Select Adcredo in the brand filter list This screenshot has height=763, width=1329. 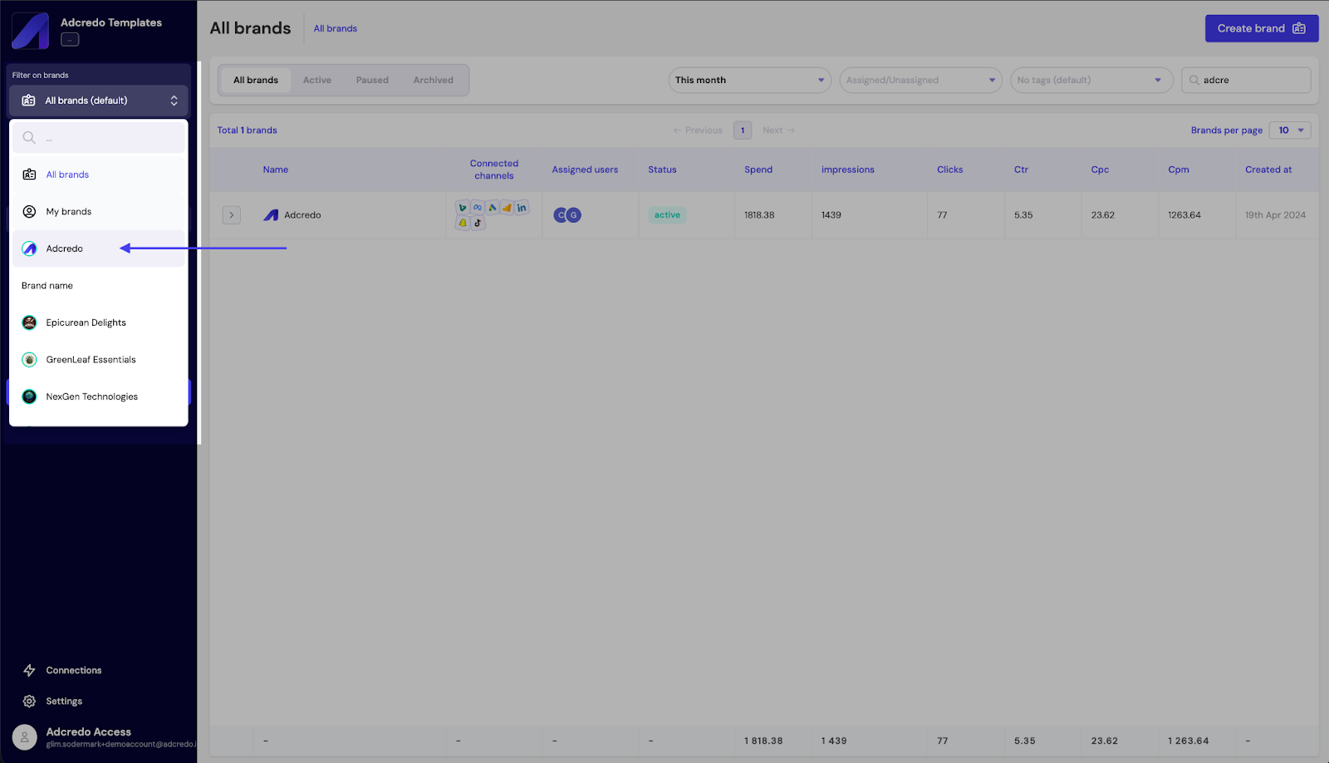(x=65, y=249)
